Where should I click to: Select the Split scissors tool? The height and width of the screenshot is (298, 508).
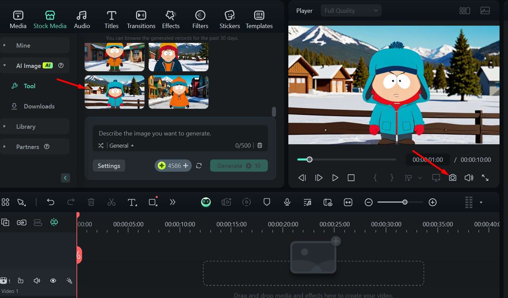tap(111, 202)
